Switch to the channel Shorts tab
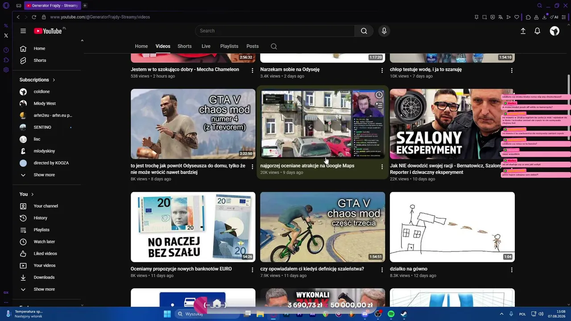The height and width of the screenshot is (321, 571). [184, 46]
